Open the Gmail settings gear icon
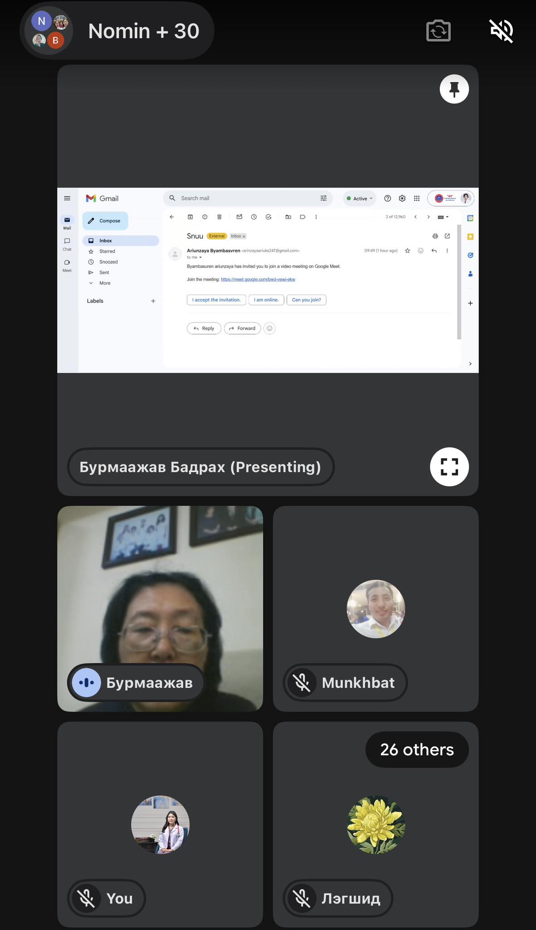The width and height of the screenshot is (536, 930). tap(402, 198)
